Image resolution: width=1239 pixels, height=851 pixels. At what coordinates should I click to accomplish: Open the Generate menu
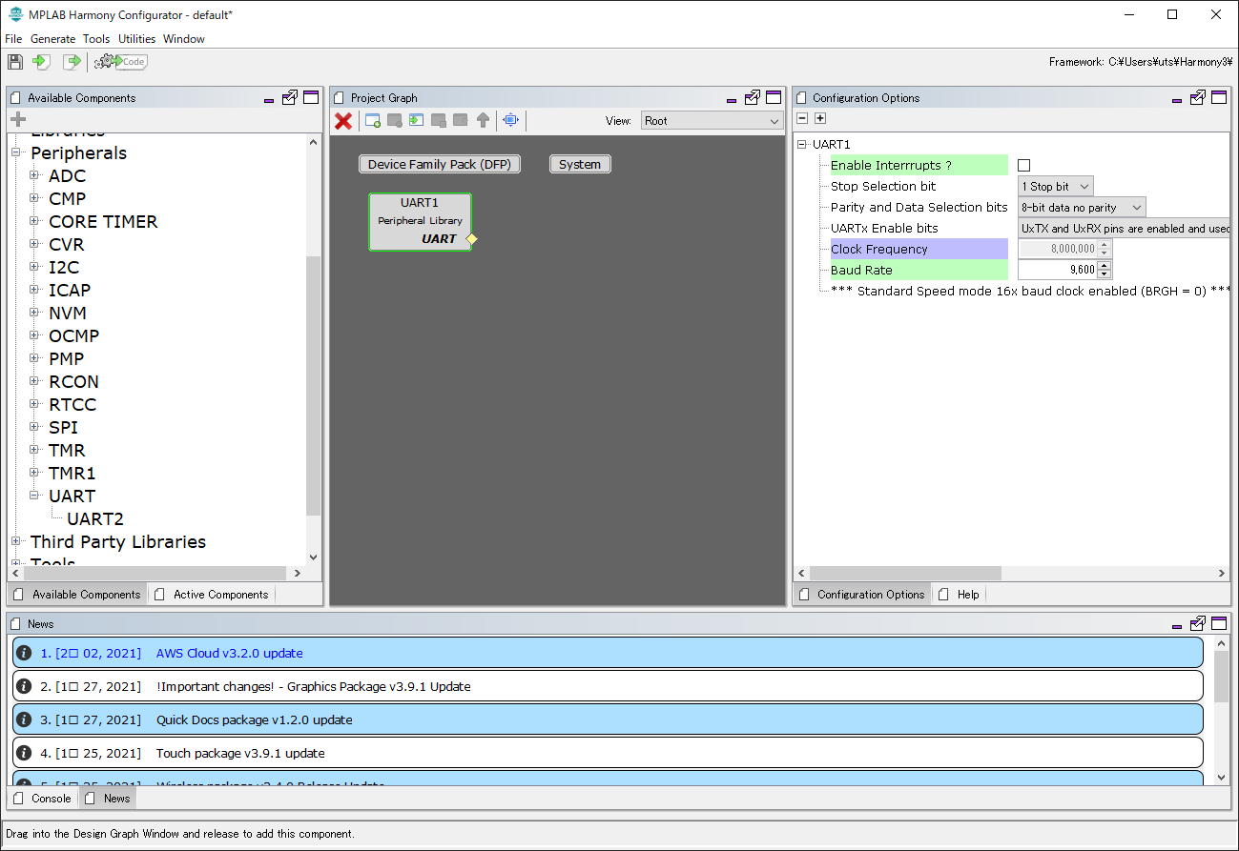(52, 39)
